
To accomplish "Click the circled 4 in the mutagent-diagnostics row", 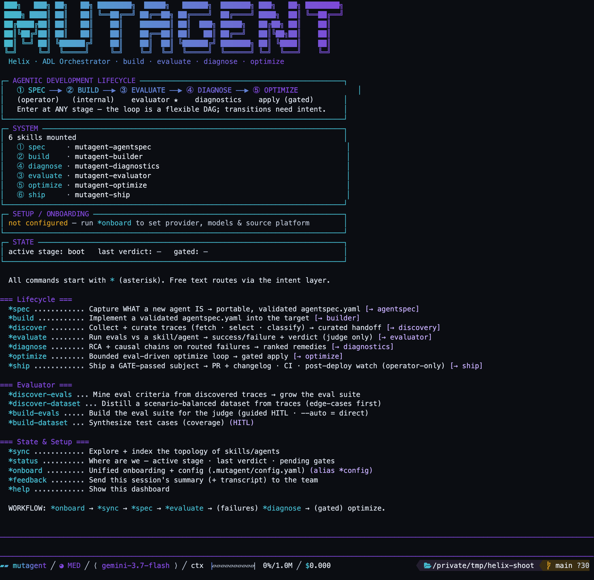I will tap(20, 166).
